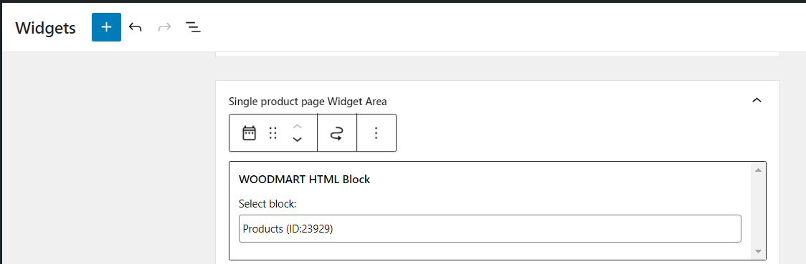Collapse the Single product page Widget Area
The width and height of the screenshot is (806, 264).
757,100
